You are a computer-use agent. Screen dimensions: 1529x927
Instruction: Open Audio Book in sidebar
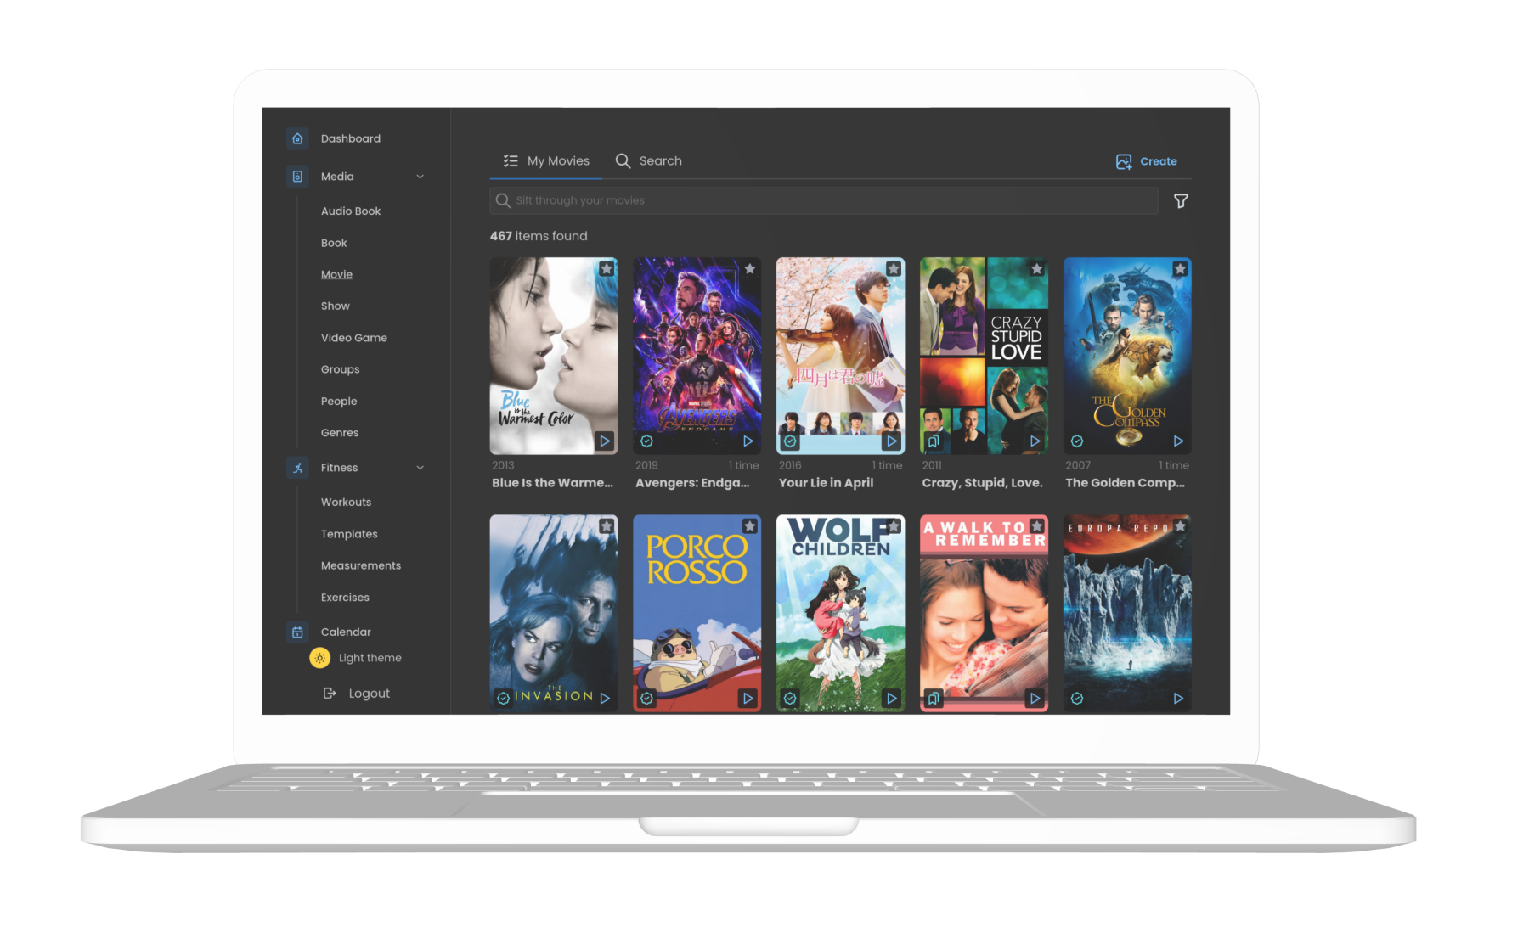(x=351, y=211)
